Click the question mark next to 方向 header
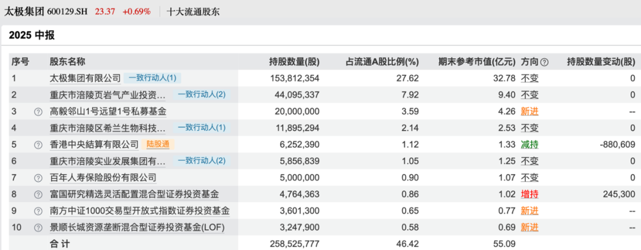This screenshot has height=250, width=641. [x=544, y=62]
